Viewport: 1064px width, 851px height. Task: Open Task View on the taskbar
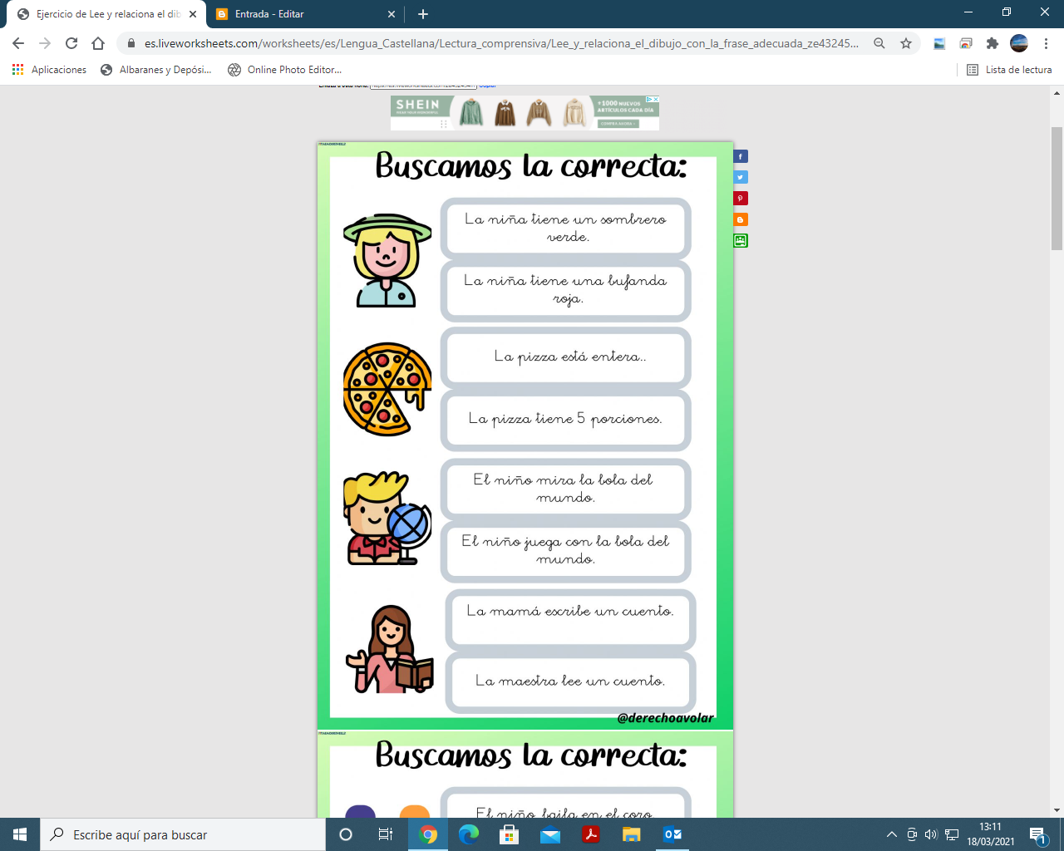click(x=386, y=834)
